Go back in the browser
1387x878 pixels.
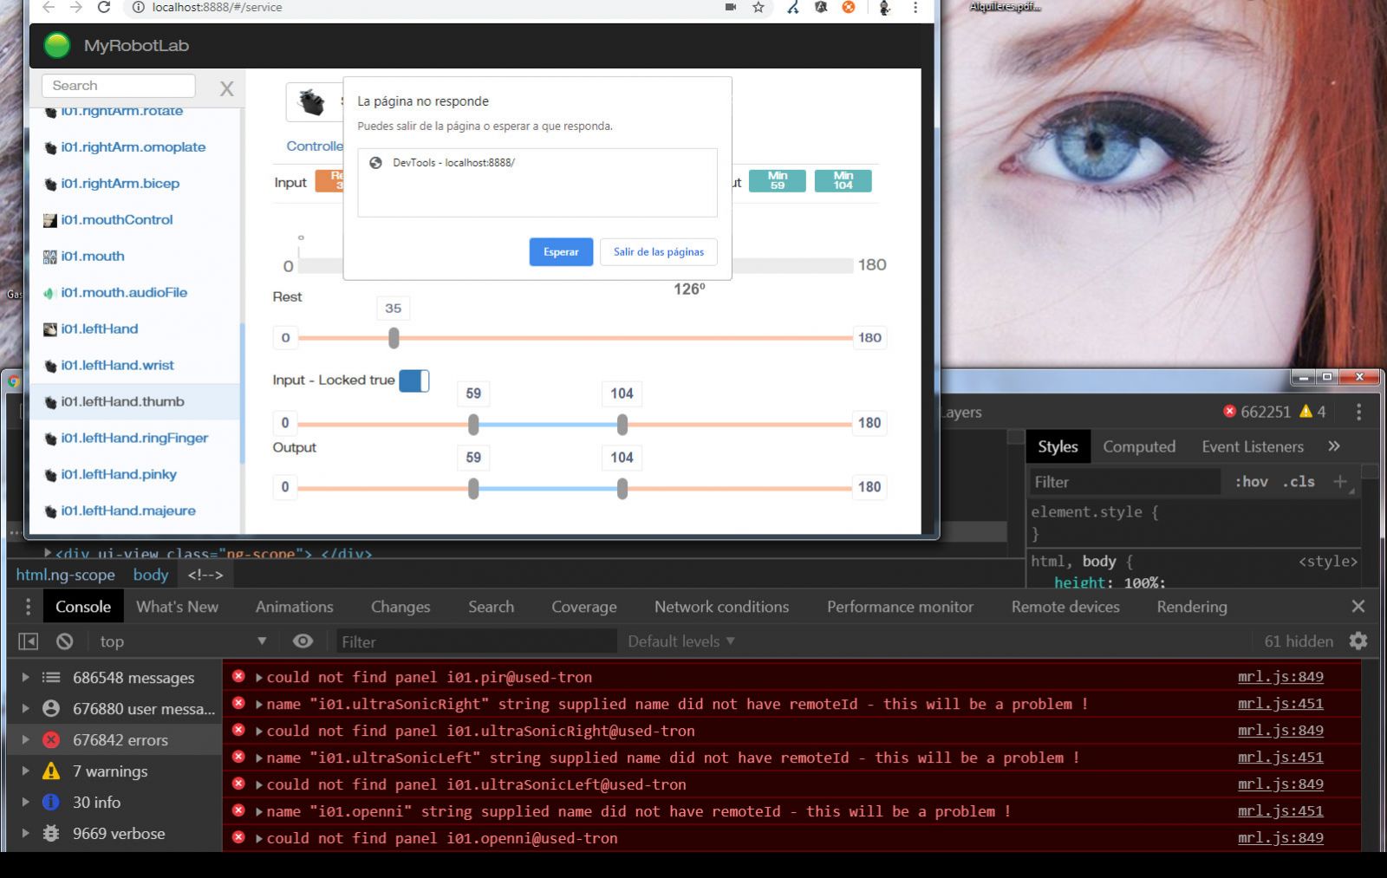(49, 7)
